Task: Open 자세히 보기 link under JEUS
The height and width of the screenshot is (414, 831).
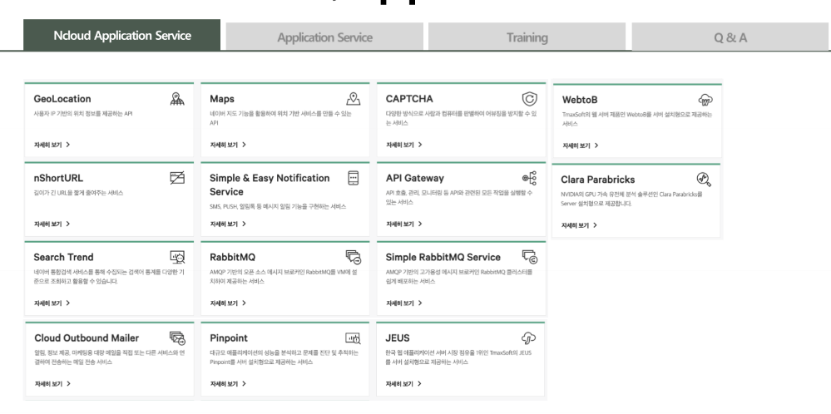Action: 403,384
